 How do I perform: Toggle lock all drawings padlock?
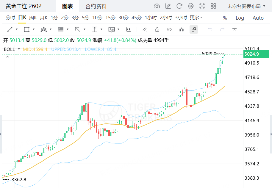point(157,29)
